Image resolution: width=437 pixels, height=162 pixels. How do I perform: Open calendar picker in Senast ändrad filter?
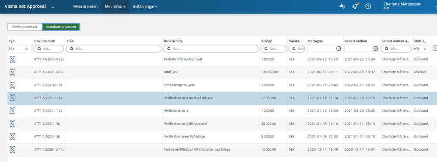coord(376,48)
